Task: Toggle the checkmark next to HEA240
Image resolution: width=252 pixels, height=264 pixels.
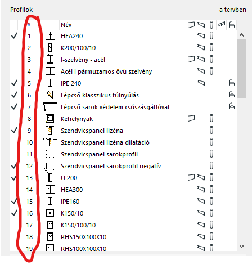Action: (x=14, y=35)
